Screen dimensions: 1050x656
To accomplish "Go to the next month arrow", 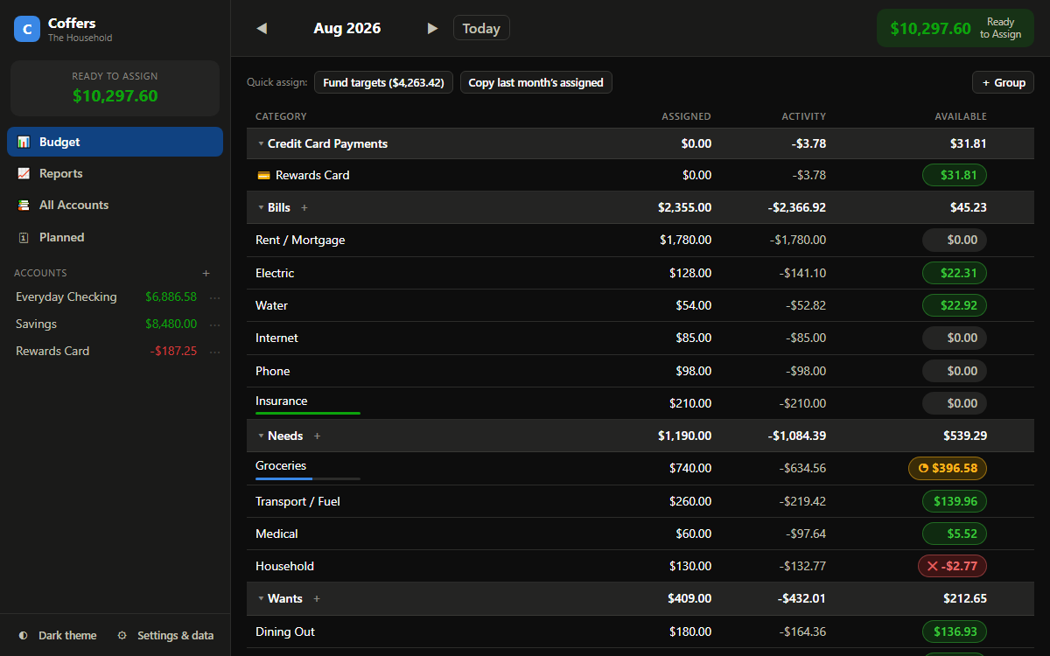I will 432,28.
